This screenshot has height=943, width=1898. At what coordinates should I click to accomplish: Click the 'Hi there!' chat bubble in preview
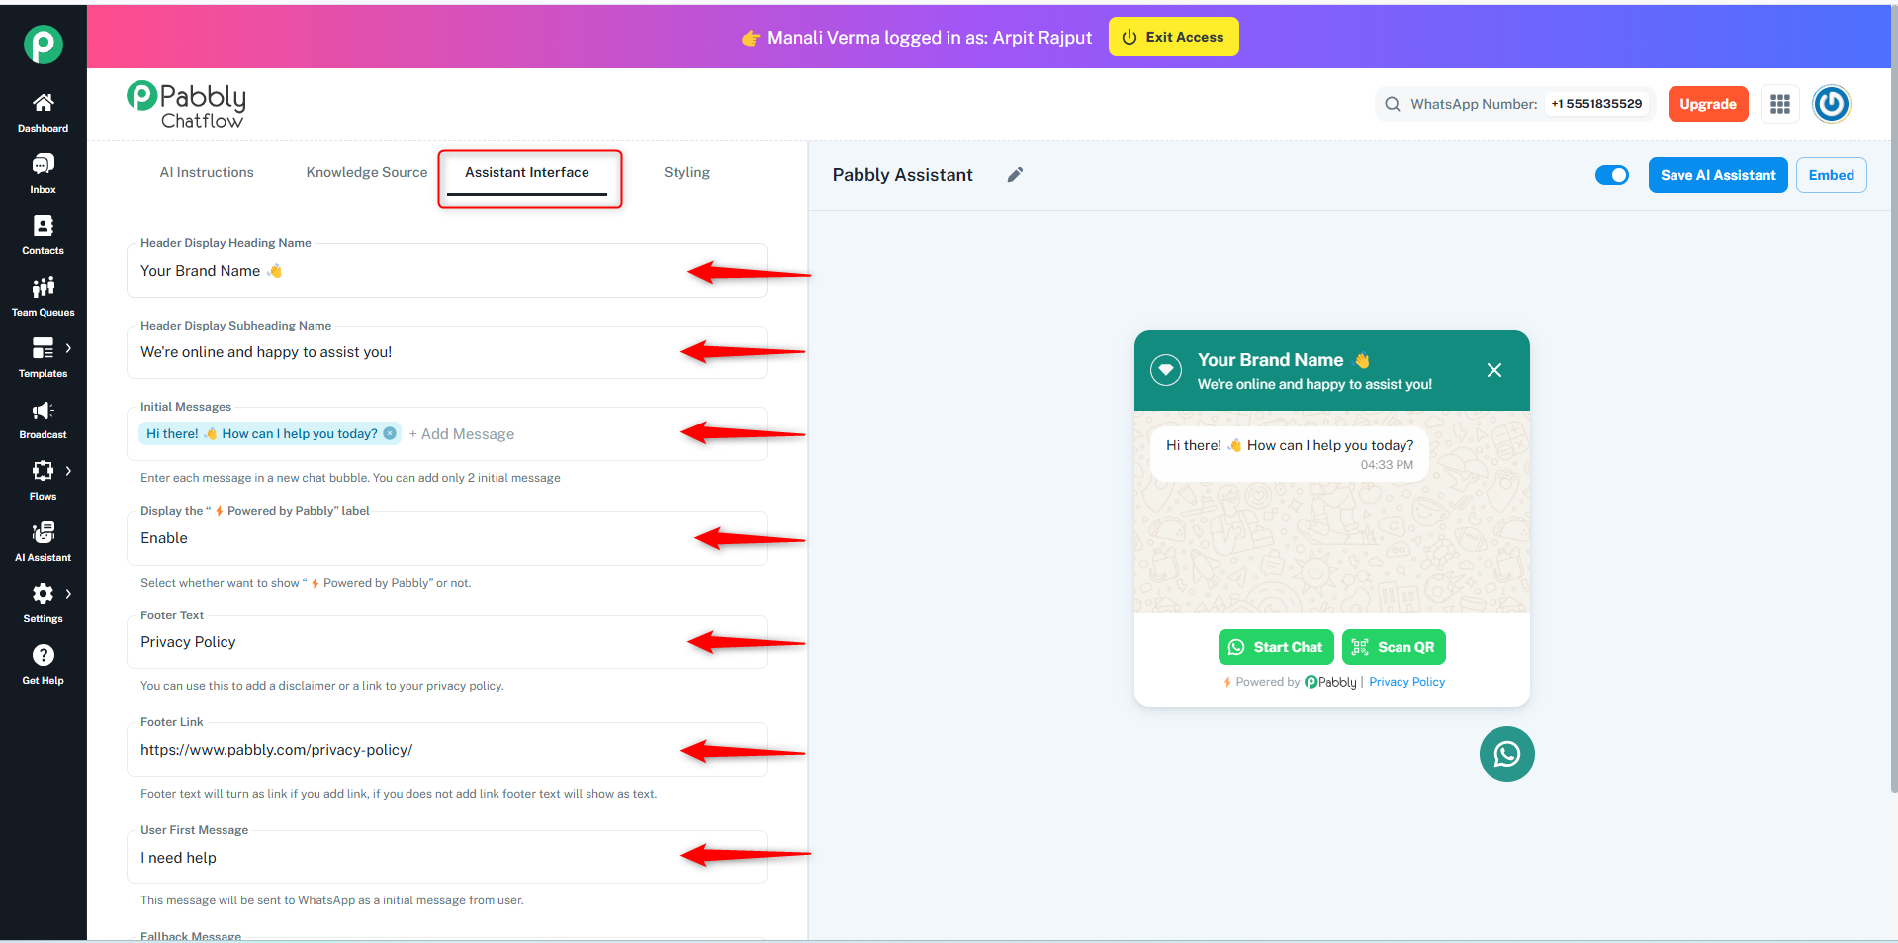click(x=1290, y=454)
